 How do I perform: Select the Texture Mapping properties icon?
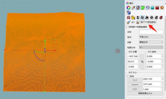[x=138, y=8]
